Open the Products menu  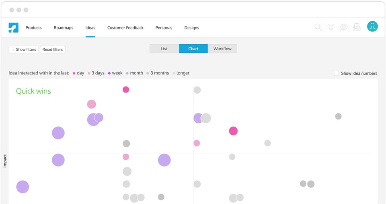click(33, 28)
